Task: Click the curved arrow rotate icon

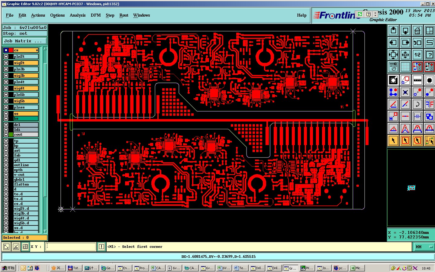Action: (417, 104)
